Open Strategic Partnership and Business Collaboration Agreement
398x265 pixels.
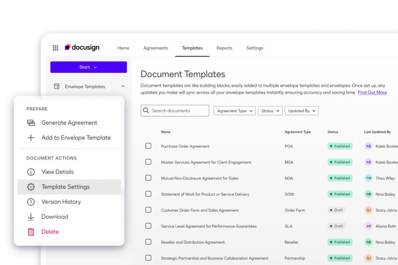coord(214,259)
